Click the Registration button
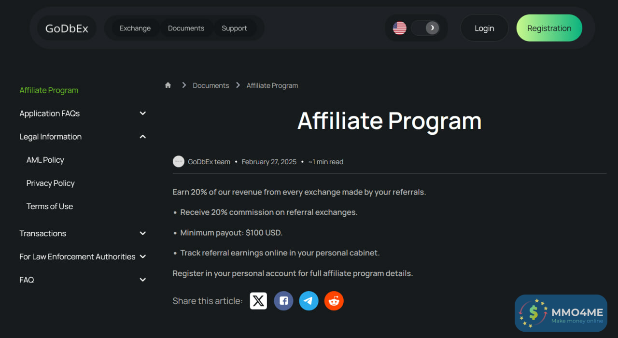This screenshot has width=618, height=338. (549, 28)
